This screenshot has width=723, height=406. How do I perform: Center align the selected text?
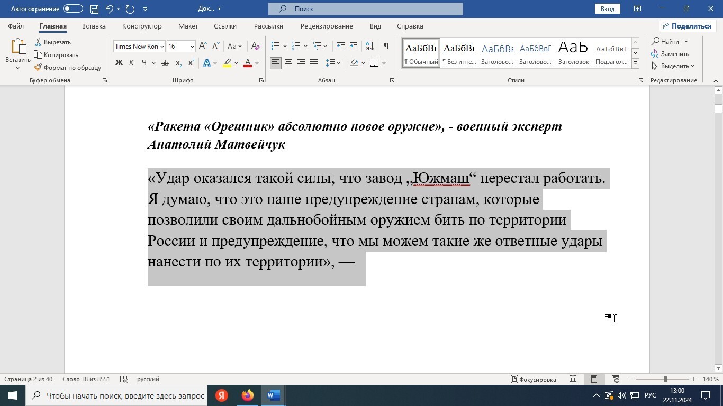pyautogui.click(x=288, y=63)
